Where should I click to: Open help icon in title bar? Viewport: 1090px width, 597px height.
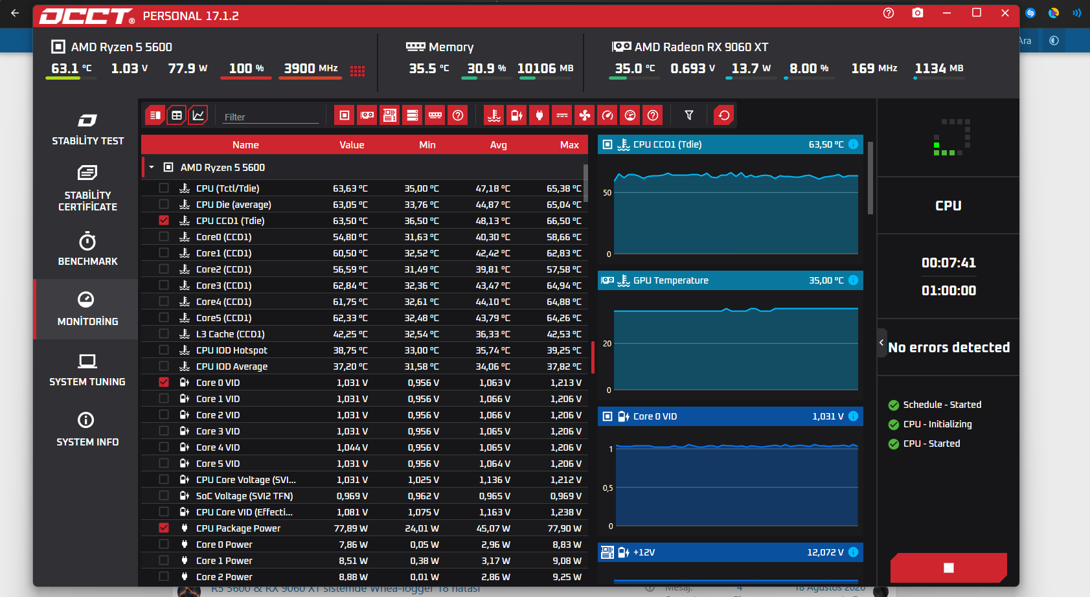pyautogui.click(x=889, y=13)
